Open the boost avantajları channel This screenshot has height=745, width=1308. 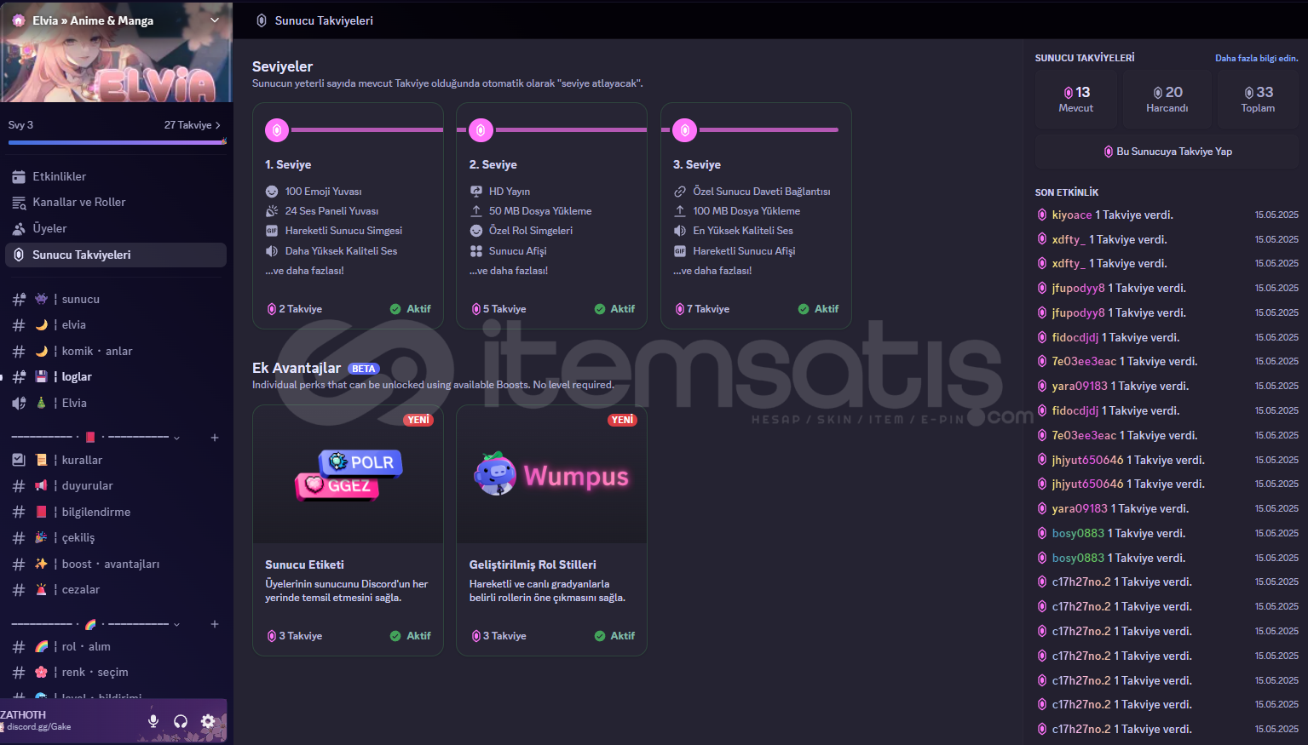pyautogui.click(x=116, y=564)
